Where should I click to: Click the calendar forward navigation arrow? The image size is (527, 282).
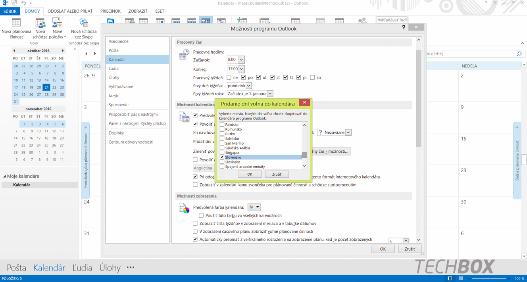coord(95,54)
